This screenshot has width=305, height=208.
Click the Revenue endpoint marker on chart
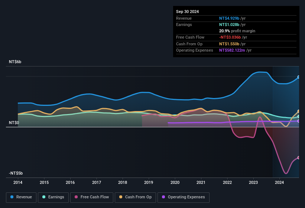pos(299,77)
